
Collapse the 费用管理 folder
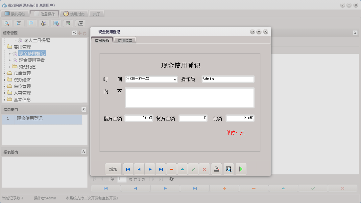point(5,47)
